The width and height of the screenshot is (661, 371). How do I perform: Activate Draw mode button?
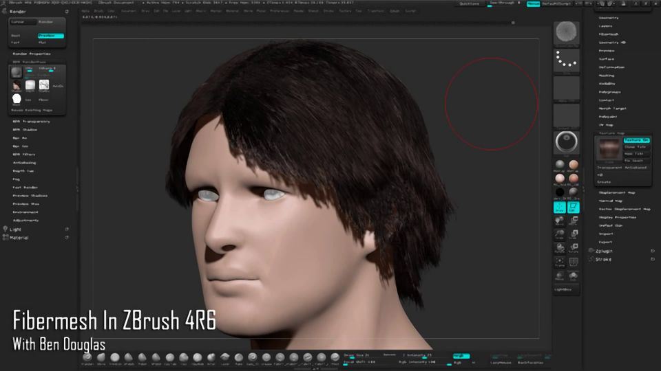559,207
